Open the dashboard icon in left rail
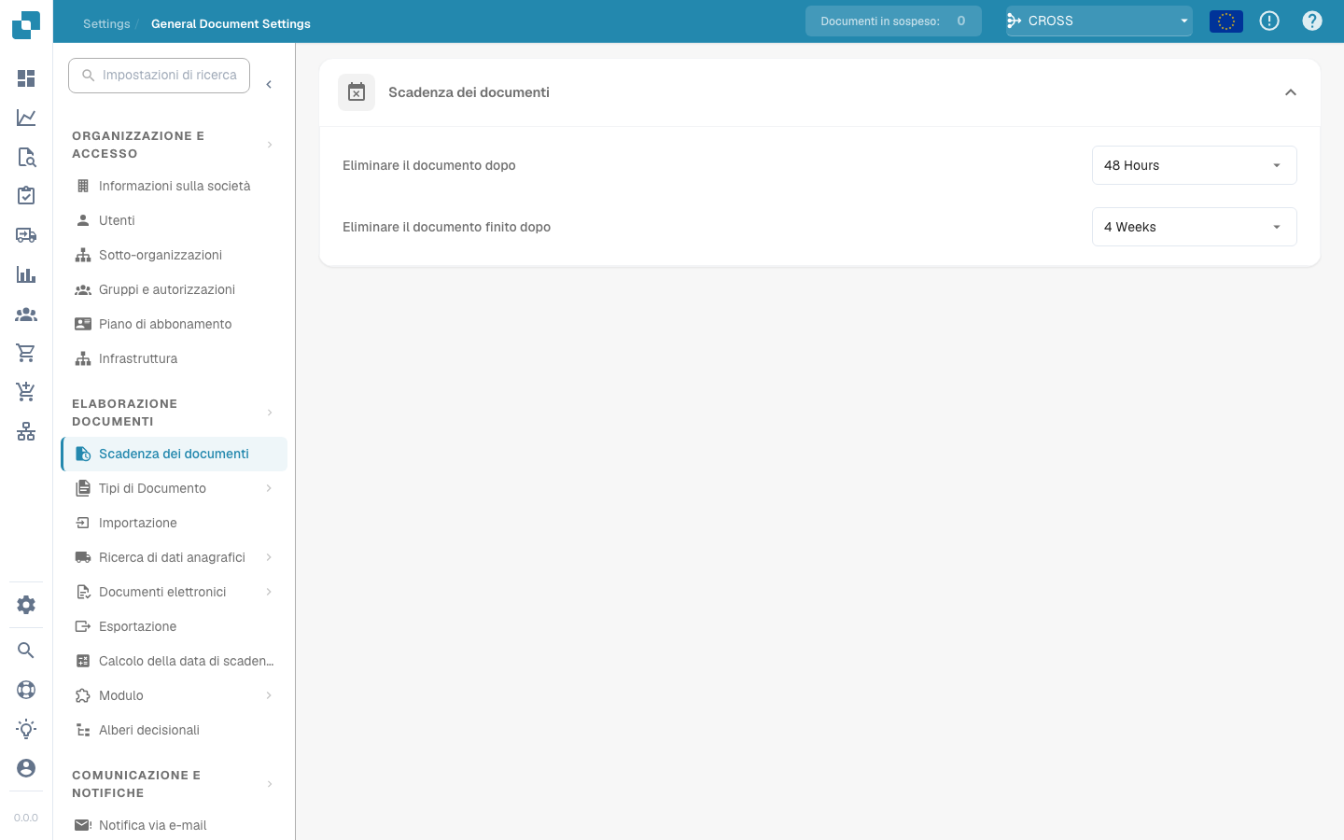Screen dimensions: 1344x840 [26, 78]
